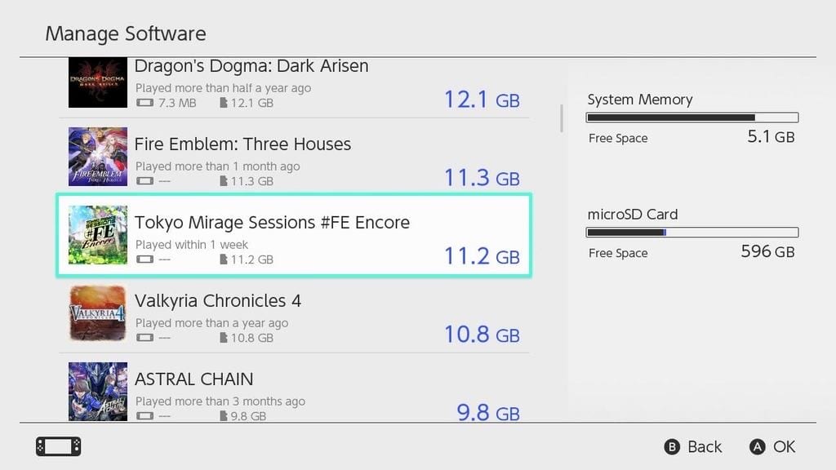Click the Fire Emblem: Three Houses icon
Screen dimensions: 836x470
pos(98,157)
